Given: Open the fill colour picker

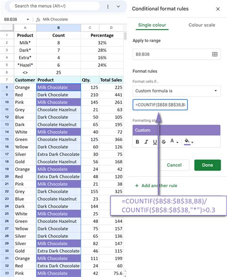Looking at the screenshot, I should (x=189, y=142).
